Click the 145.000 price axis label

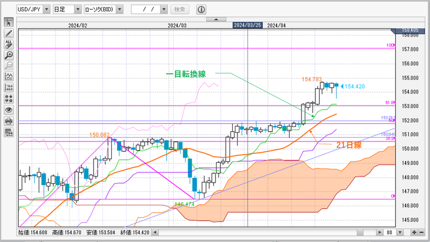pyautogui.click(x=410, y=220)
